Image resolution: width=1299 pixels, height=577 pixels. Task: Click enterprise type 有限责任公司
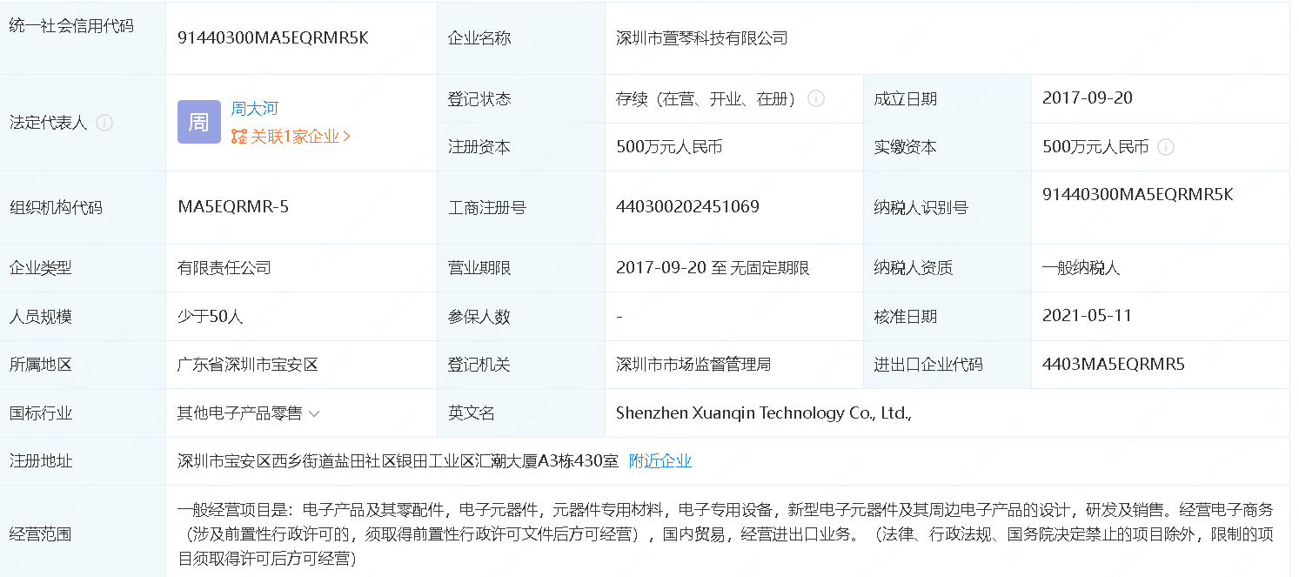(224, 268)
